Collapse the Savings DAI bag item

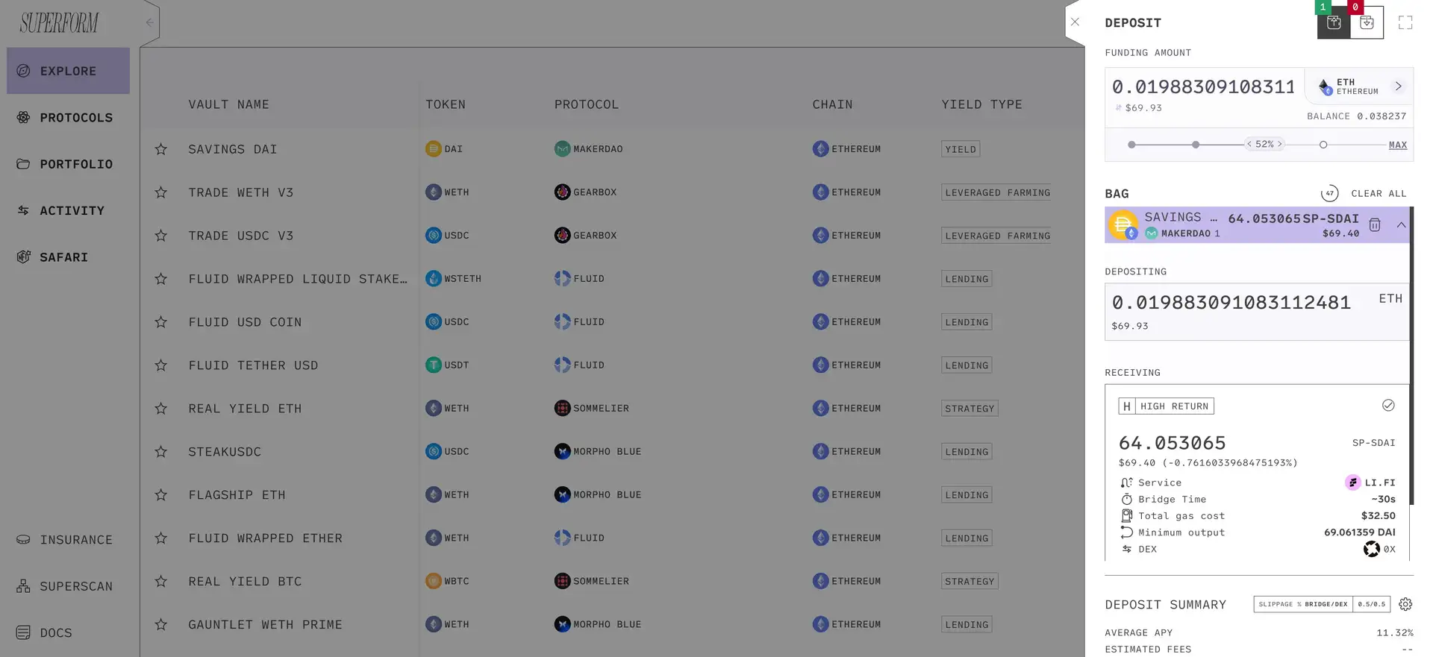[x=1401, y=224]
